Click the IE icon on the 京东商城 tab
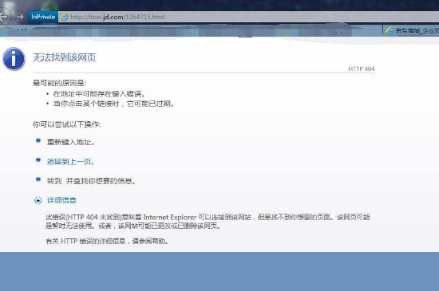Viewport: 439px width, 291px height. [390, 30]
